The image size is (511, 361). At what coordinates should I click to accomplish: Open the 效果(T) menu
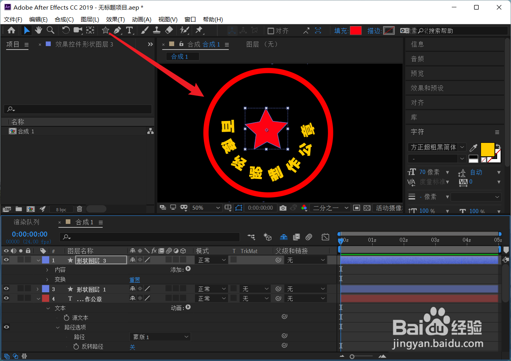[x=115, y=19]
